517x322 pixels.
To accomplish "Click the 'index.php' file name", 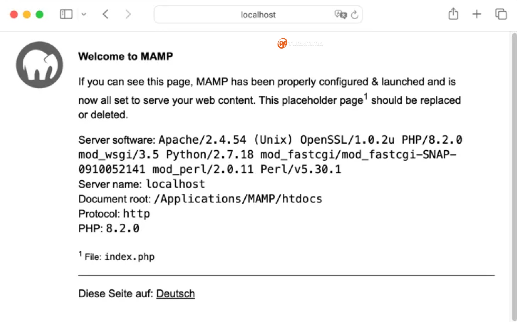I will click(x=129, y=257).
